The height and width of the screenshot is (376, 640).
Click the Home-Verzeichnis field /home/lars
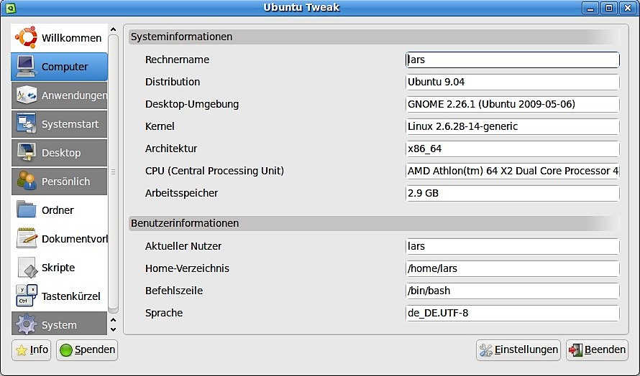(x=512, y=268)
